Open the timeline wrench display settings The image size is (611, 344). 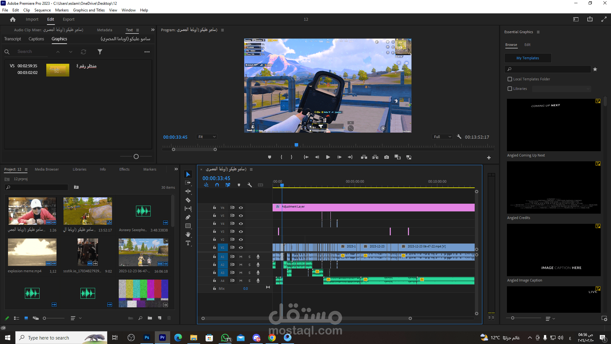(x=250, y=185)
